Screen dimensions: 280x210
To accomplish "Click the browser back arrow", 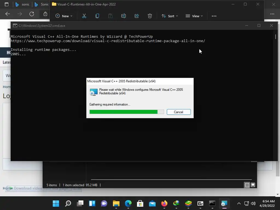I will pyautogui.click(x=7, y=14).
